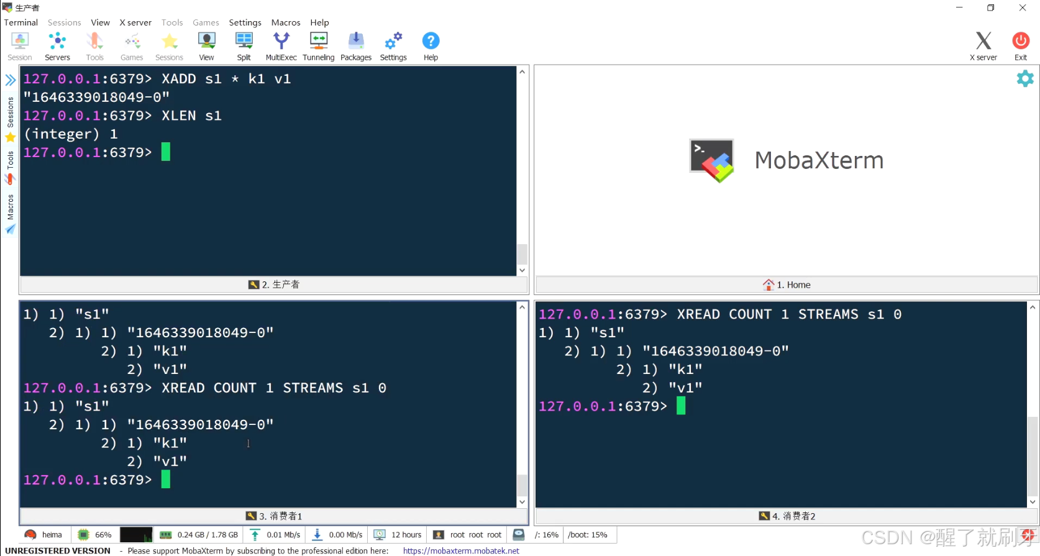Click the download speed 0.00 Mb/s indicator
This screenshot has width=1040, height=556.
338,535
